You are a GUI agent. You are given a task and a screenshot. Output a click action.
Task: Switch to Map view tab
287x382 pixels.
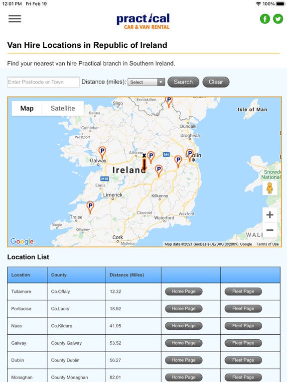tap(27, 108)
